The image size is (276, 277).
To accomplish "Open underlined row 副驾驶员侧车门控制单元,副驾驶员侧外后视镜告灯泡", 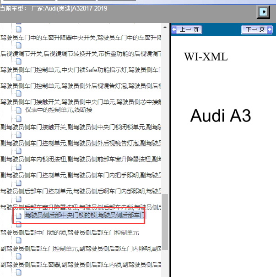I will click(x=81, y=143).
